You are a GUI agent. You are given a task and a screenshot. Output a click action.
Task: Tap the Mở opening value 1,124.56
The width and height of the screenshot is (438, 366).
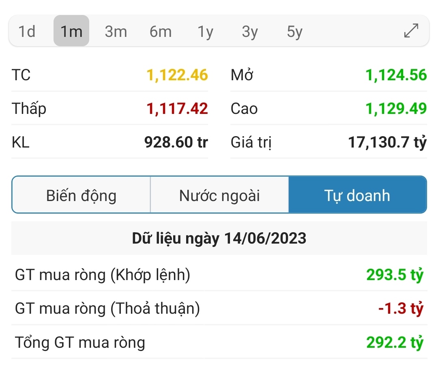[x=396, y=75]
